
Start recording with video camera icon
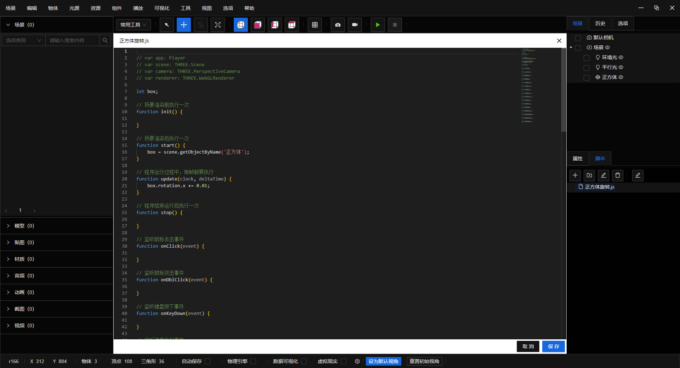[355, 25]
